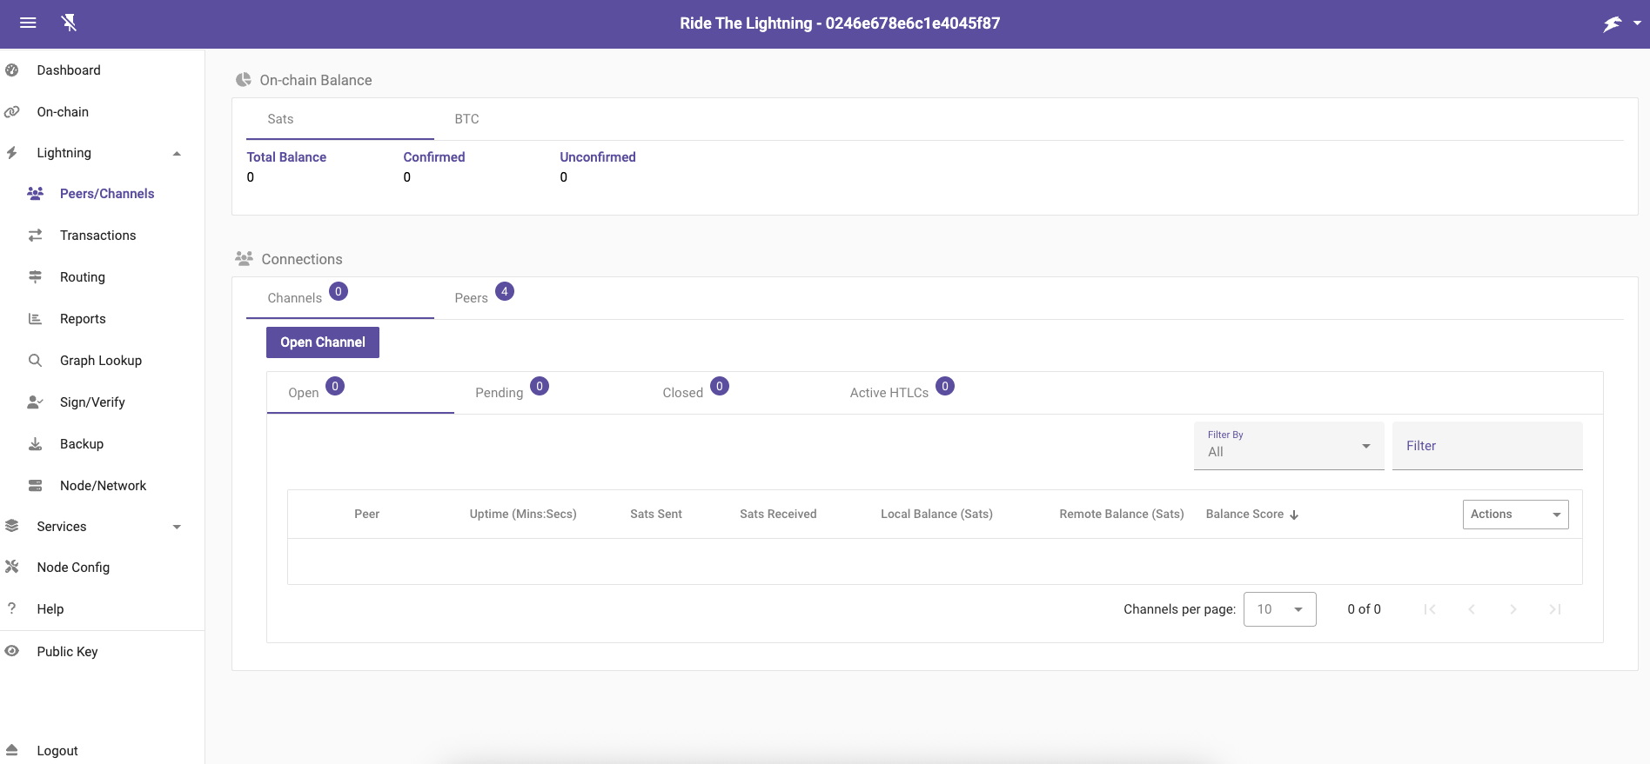The width and height of the screenshot is (1650, 764).
Task: Open Channels per page selector
Action: click(x=1279, y=609)
